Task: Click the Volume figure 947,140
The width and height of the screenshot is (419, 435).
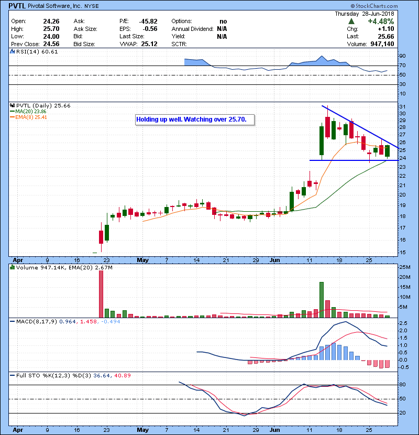Action: (x=382, y=44)
